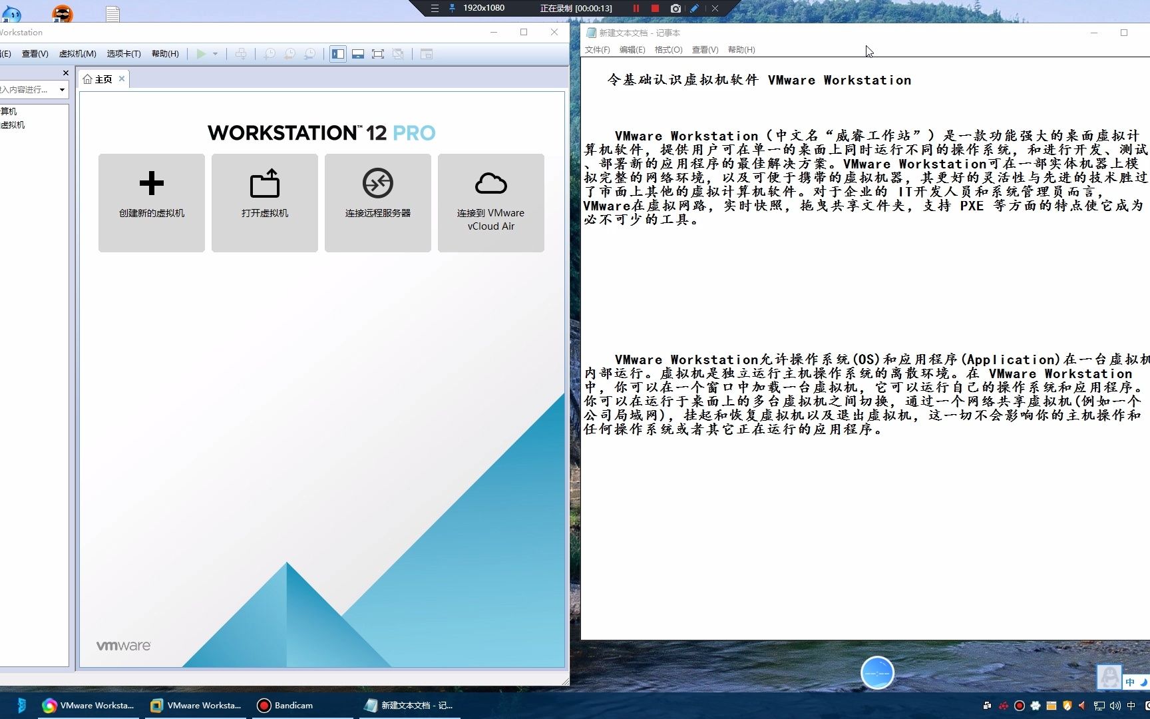Click the full screen mode icon

378,54
